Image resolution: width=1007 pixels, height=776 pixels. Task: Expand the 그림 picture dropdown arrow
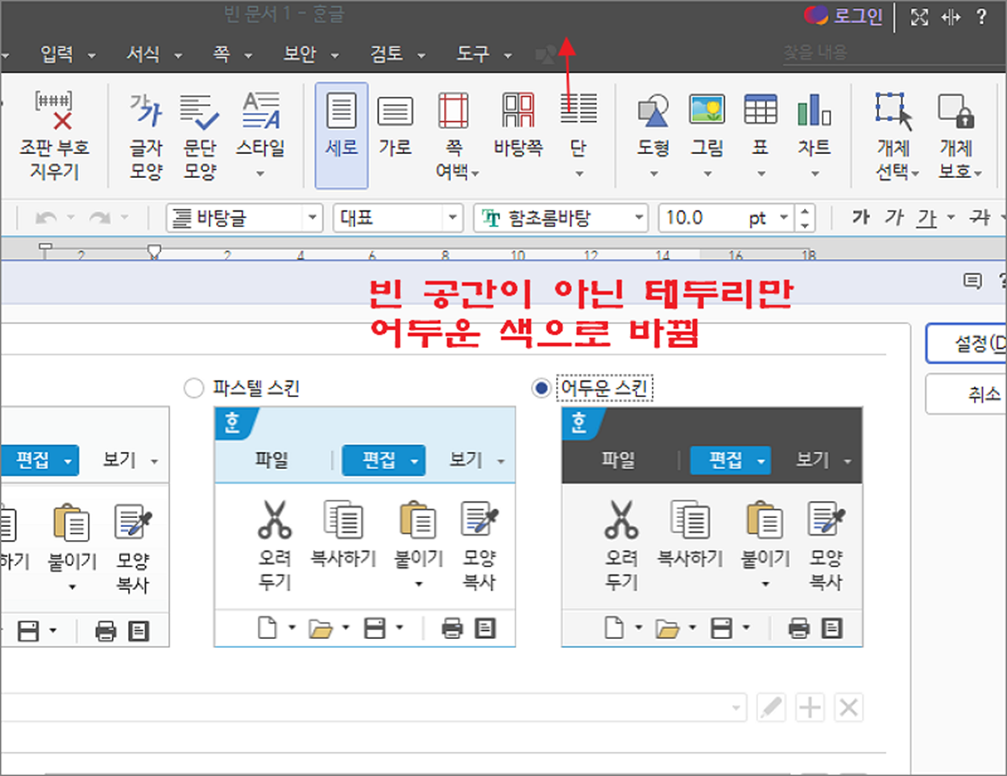[707, 173]
